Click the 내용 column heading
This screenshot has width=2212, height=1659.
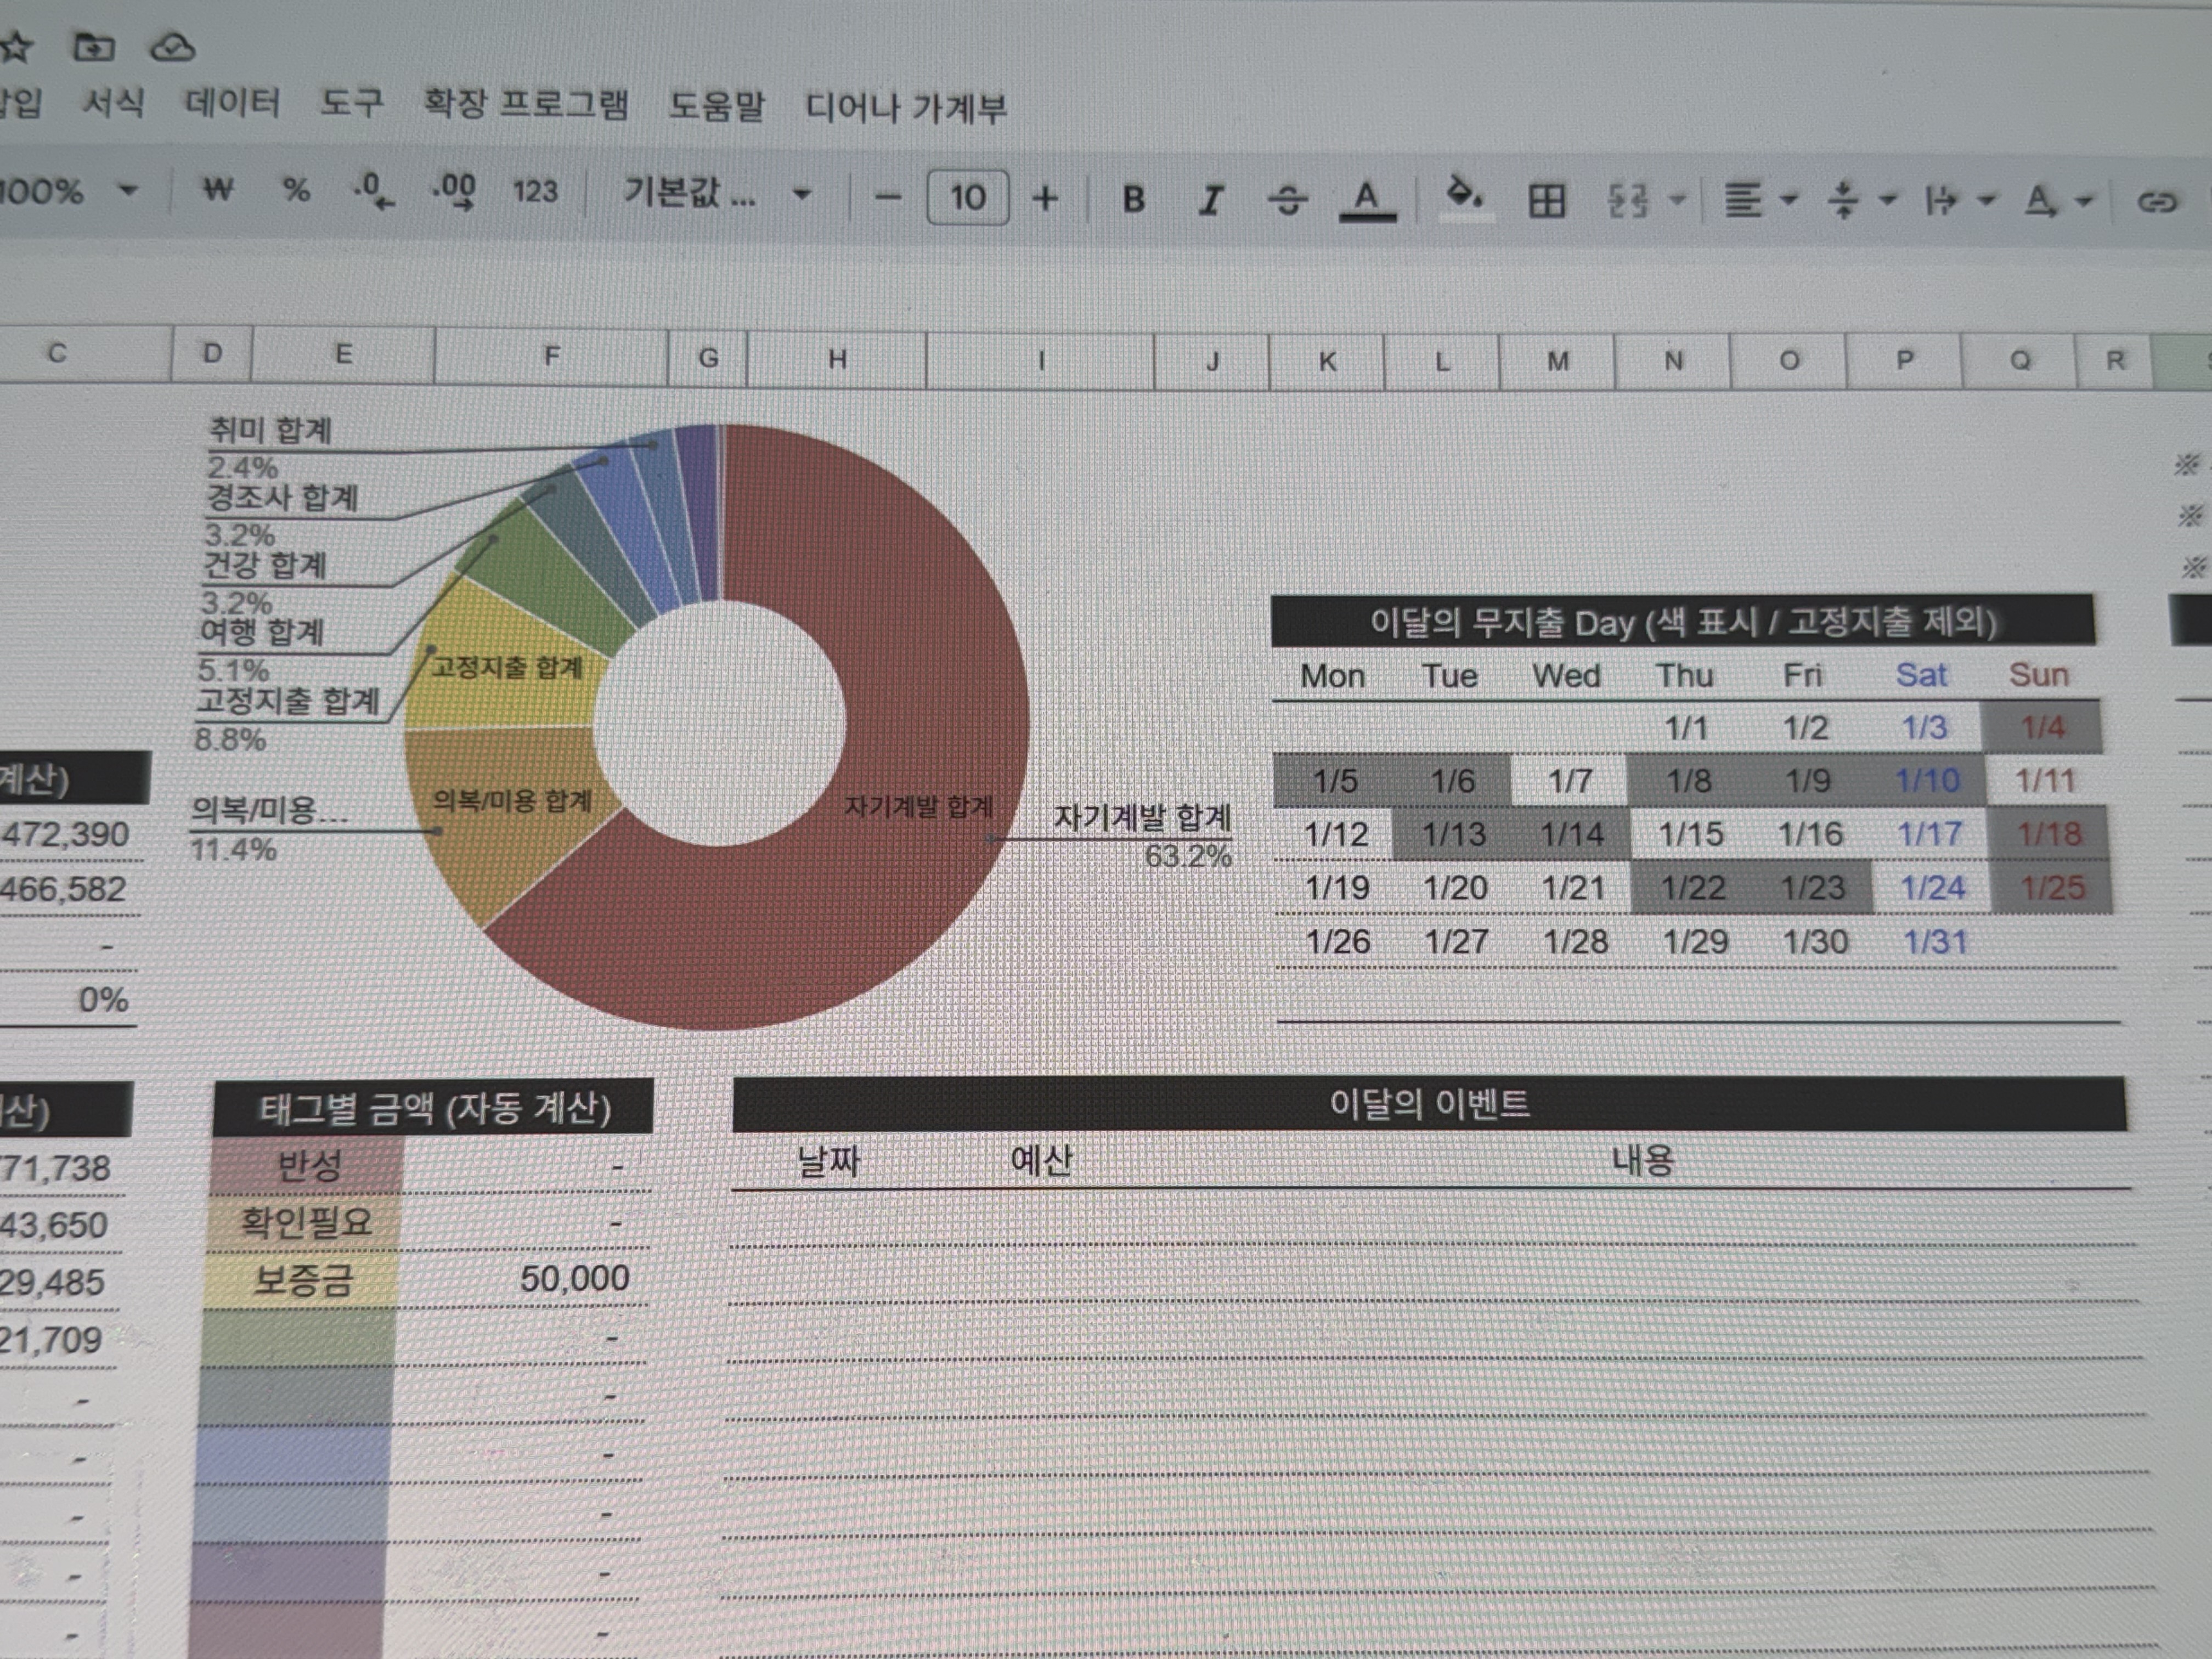(1642, 1160)
